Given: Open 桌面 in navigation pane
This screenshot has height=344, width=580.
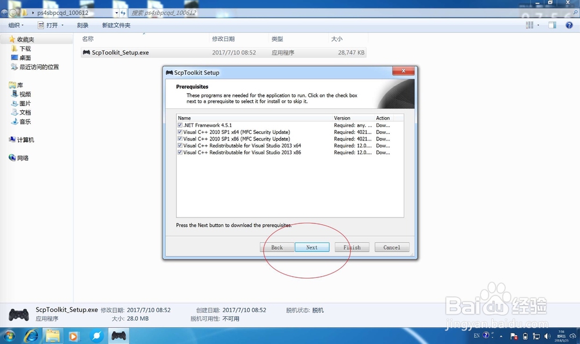Looking at the screenshot, I should point(25,57).
